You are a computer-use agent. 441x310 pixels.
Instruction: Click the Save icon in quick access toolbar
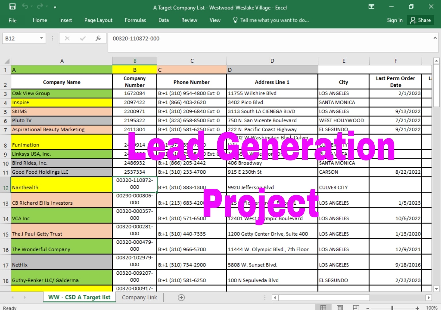(12, 7)
